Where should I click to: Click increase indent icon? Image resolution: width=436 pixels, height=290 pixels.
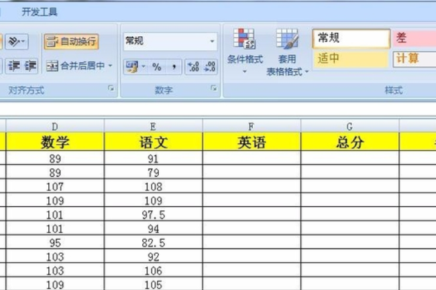click(x=30, y=66)
